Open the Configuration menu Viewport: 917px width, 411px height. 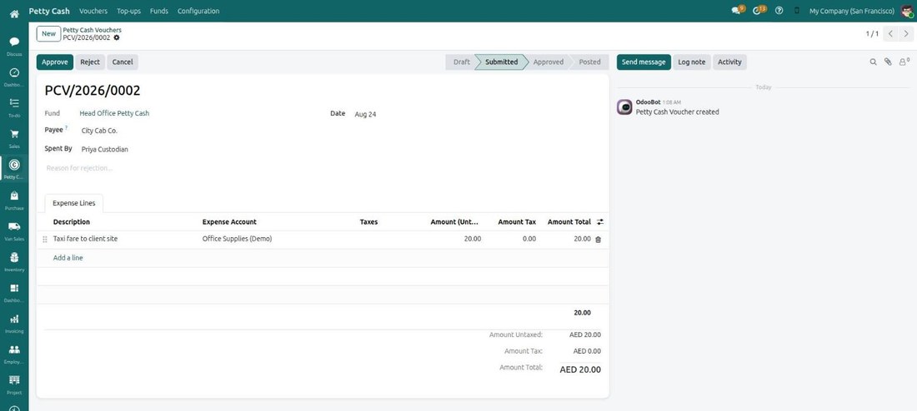tap(198, 11)
